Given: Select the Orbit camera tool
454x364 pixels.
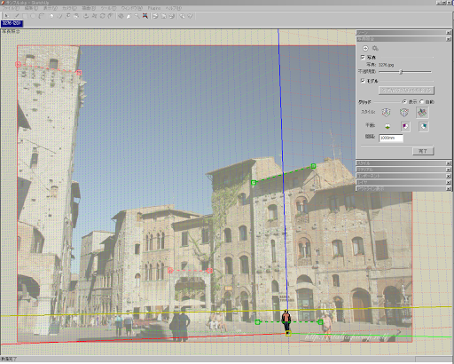Looking at the screenshot, I should coord(121,16).
